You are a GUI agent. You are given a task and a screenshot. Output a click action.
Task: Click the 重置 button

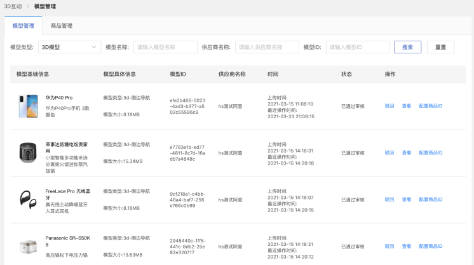coord(440,47)
